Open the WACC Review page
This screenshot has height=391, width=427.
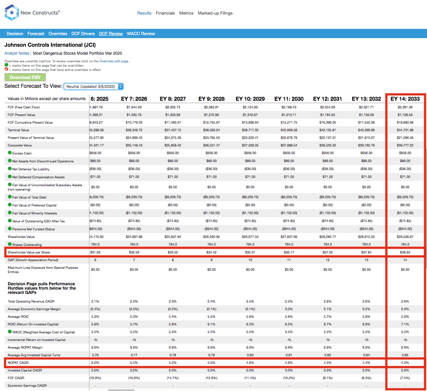141,33
